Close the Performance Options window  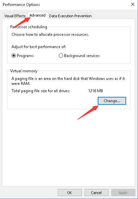point(133,4)
